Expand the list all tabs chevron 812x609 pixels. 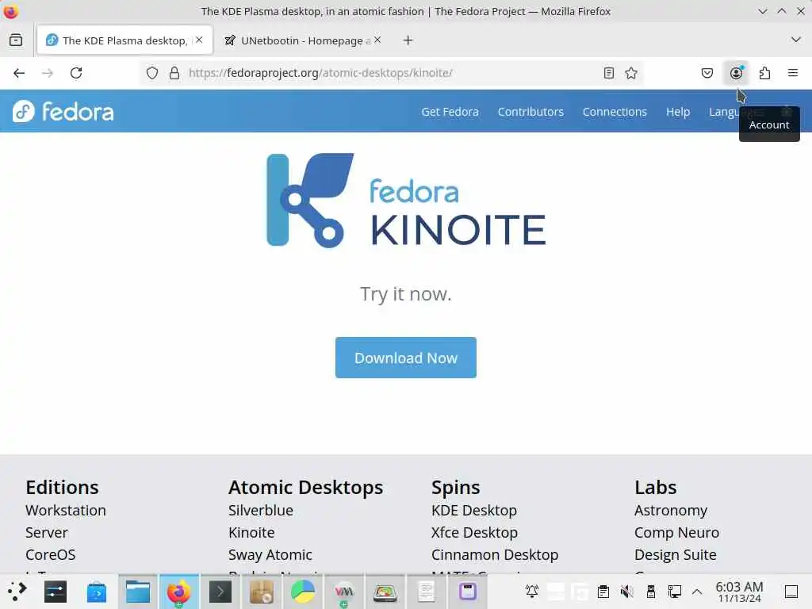click(796, 40)
